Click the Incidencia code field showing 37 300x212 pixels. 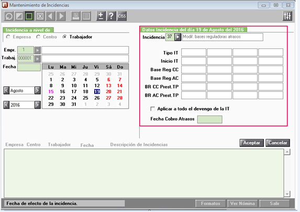click(x=170, y=37)
